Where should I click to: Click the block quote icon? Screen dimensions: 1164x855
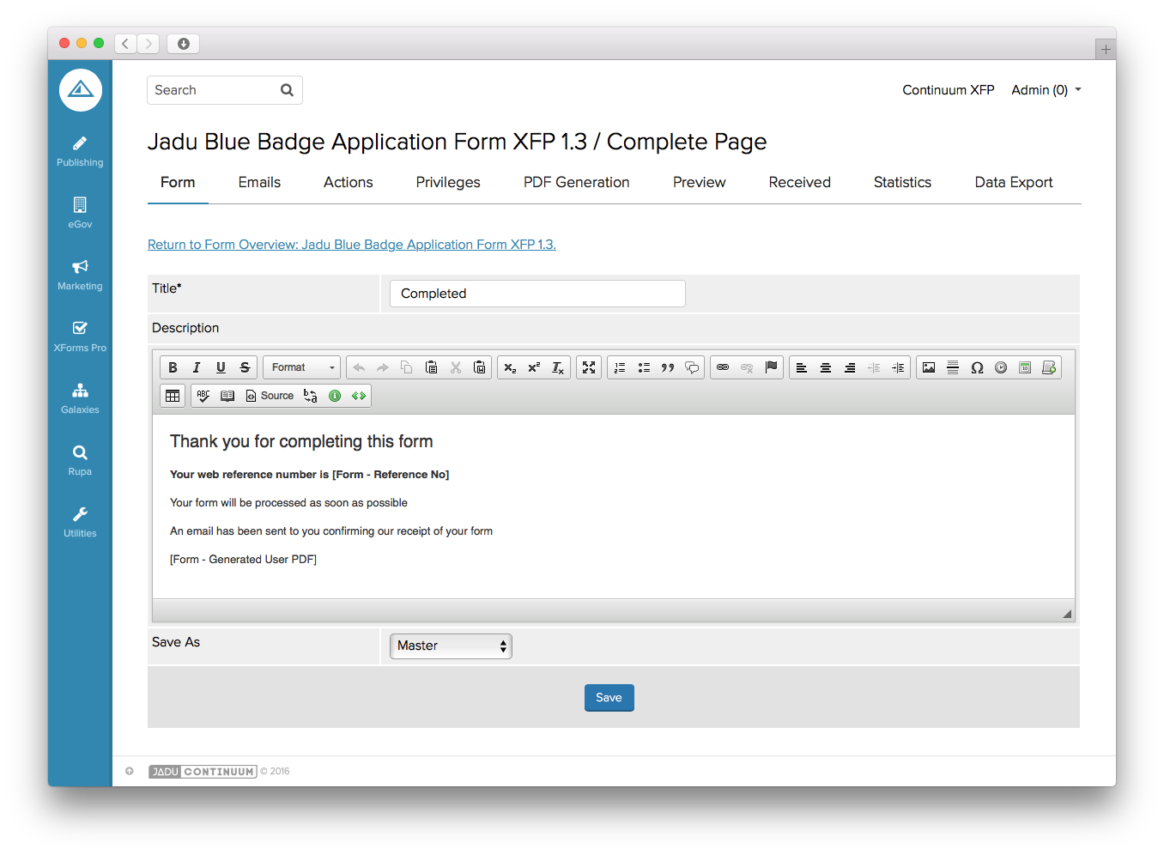point(668,367)
